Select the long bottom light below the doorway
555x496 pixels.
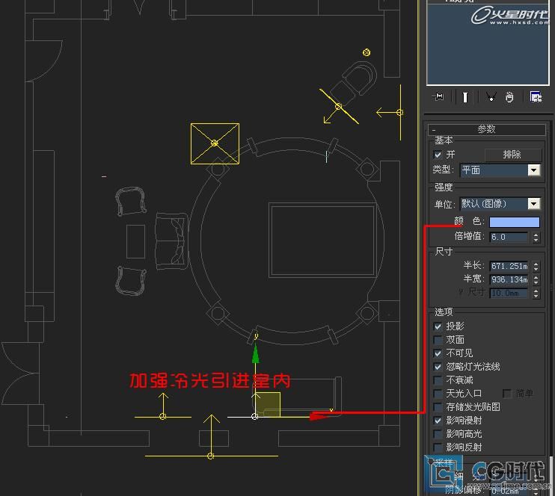tap(211, 456)
